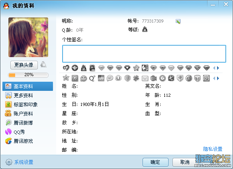
Task: Click the four-leaf clover service icon
Action: pyautogui.click(x=136, y=78)
